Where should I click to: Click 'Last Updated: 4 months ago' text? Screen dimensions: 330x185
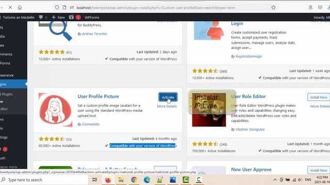pyautogui.click(x=155, y=139)
